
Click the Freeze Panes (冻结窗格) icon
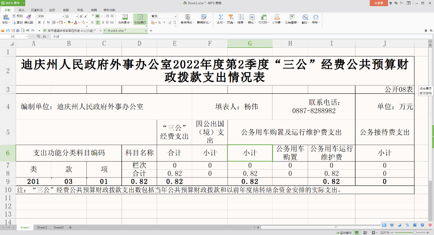tap(292, 17)
